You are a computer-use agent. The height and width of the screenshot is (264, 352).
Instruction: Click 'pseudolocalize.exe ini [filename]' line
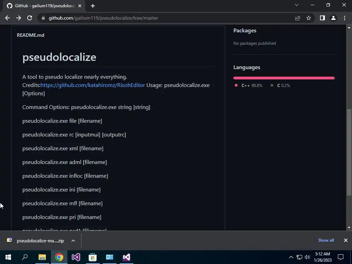point(62,190)
